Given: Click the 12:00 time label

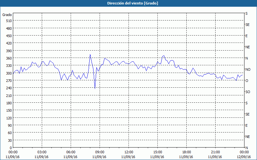Looking at the screenshot, I should [129, 152].
